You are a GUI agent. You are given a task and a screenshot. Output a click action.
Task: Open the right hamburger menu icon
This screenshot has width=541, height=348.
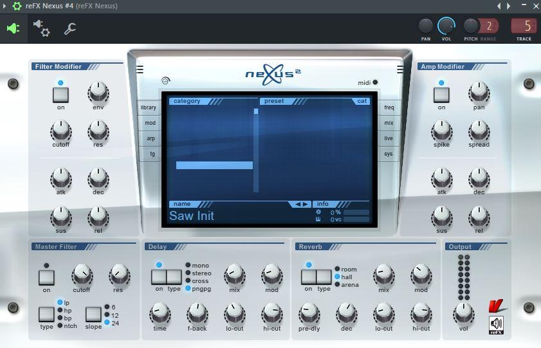click(x=400, y=70)
